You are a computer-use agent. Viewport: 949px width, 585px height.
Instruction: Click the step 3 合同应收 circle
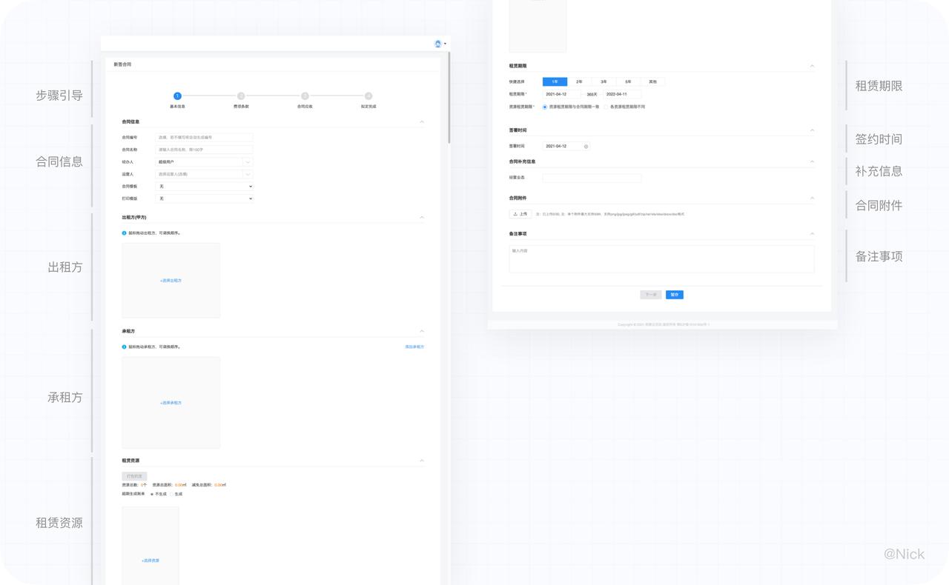point(305,96)
